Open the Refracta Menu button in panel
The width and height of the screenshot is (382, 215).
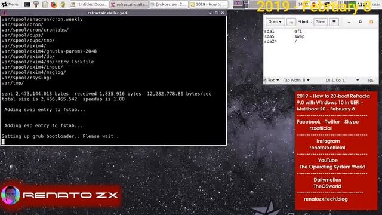point(10,4)
